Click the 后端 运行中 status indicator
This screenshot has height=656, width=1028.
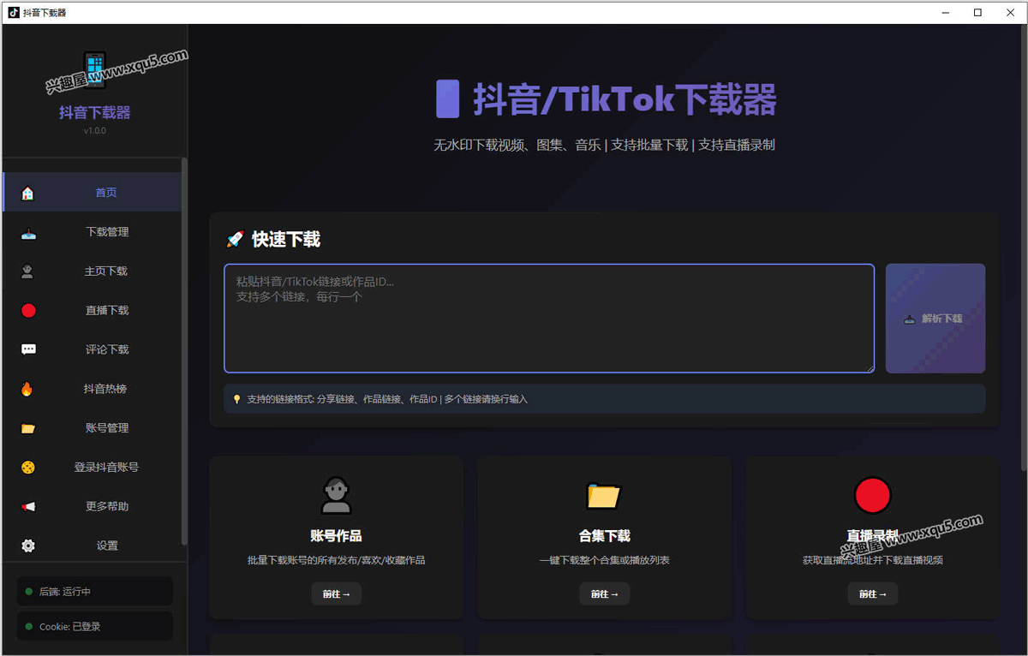[x=94, y=592]
